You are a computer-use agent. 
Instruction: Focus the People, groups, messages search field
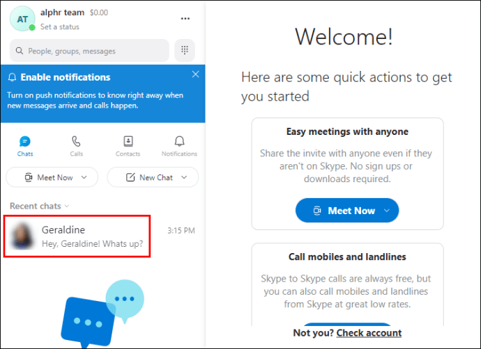pos(89,51)
